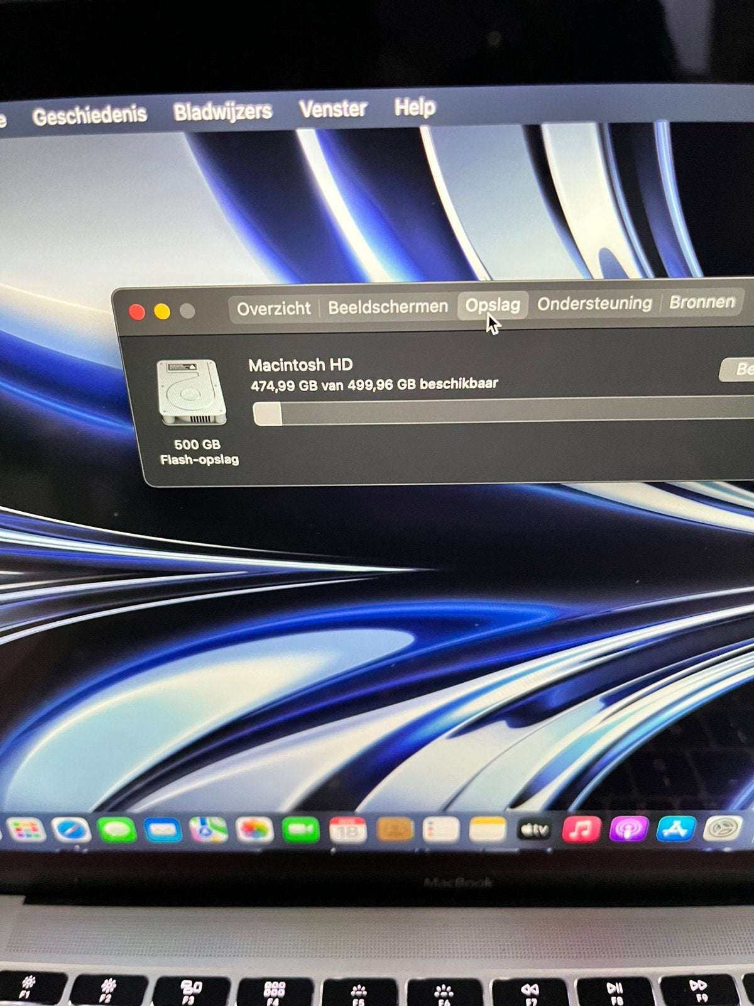The height and width of the screenshot is (1006, 754).
Task: Open the Help menu
Action: (x=415, y=107)
